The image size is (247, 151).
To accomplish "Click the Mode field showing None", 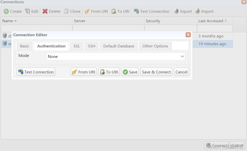I will tap(116, 56).
